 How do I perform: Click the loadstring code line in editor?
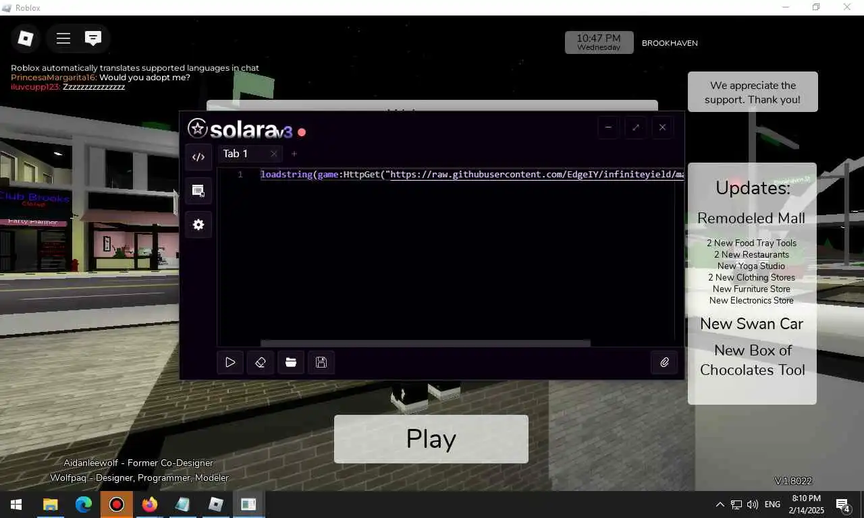(472, 175)
